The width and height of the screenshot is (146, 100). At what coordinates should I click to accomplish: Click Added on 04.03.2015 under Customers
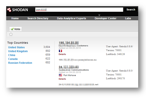point(70,48)
